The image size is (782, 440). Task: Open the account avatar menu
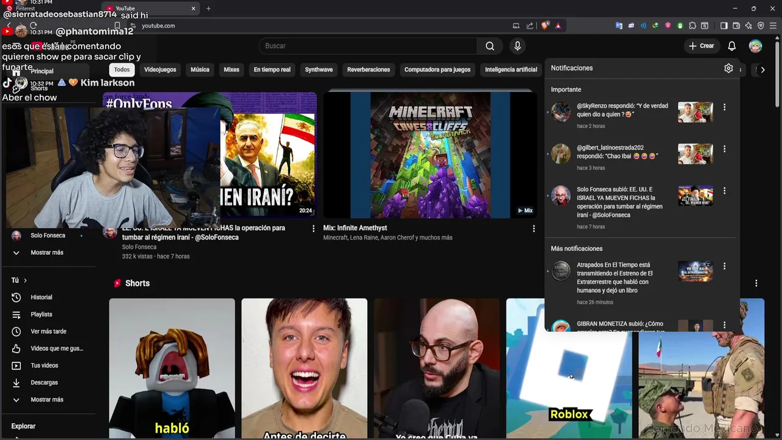click(756, 46)
